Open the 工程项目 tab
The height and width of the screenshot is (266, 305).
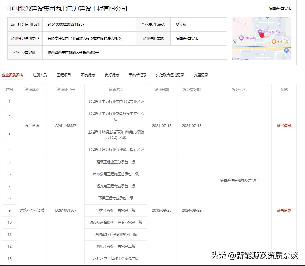(64, 75)
